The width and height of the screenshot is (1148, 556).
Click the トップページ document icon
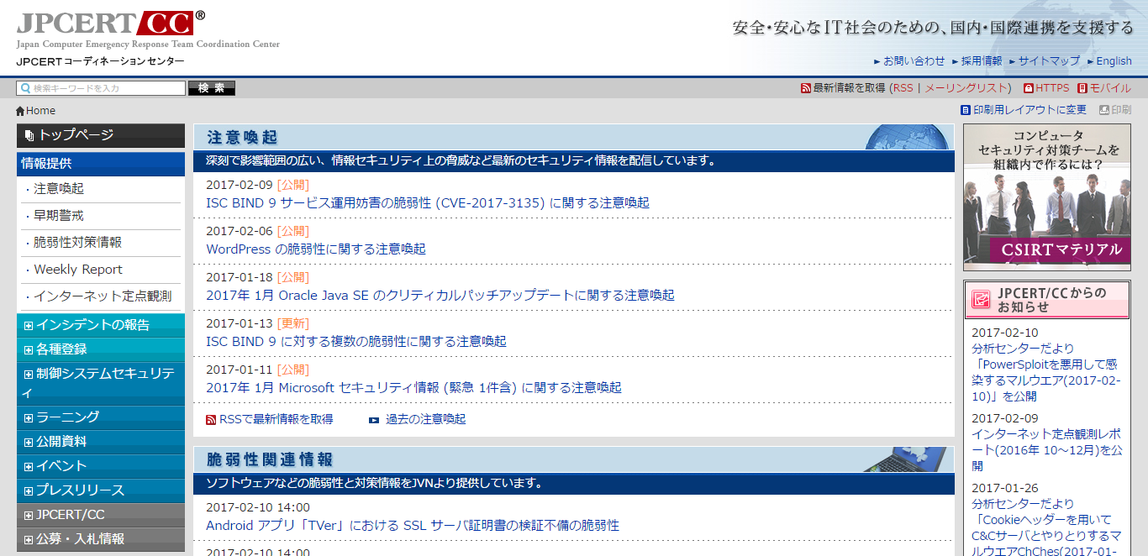tap(29, 135)
